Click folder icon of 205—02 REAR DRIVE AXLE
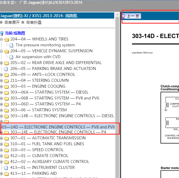Screen dimensions: 179x178 tap(6, 63)
